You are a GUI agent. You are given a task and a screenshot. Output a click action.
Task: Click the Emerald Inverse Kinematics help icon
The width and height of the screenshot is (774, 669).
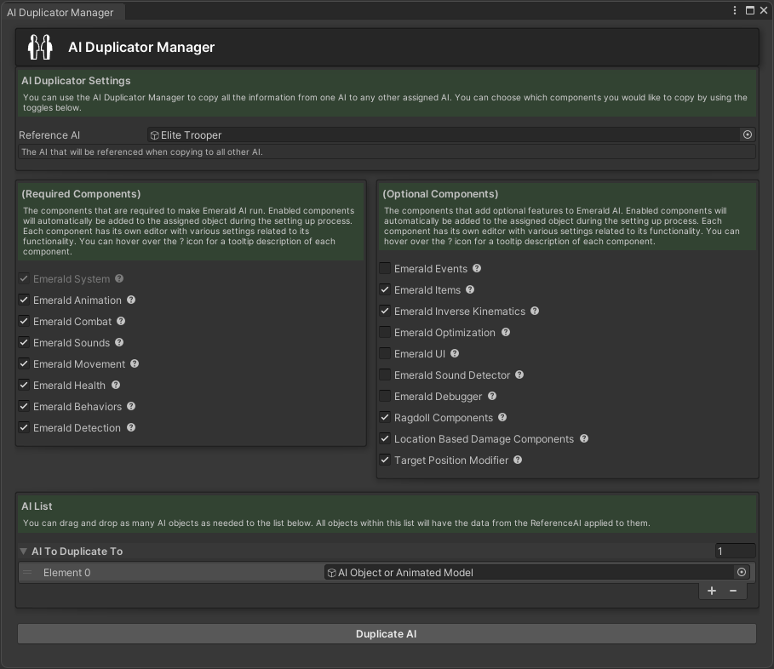(535, 311)
